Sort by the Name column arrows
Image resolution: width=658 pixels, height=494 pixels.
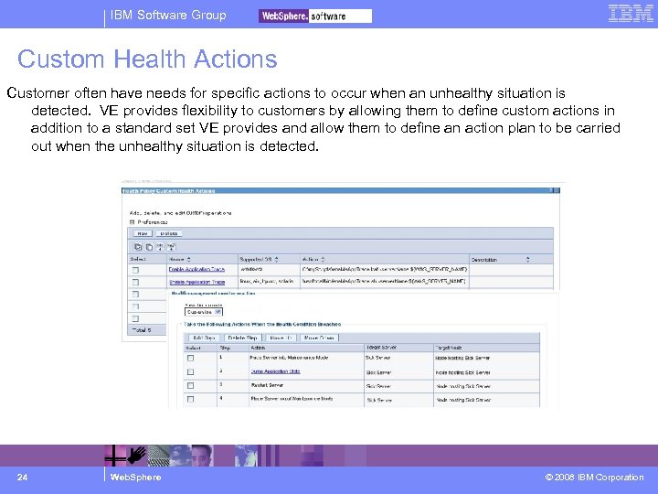[x=188, y=259]
